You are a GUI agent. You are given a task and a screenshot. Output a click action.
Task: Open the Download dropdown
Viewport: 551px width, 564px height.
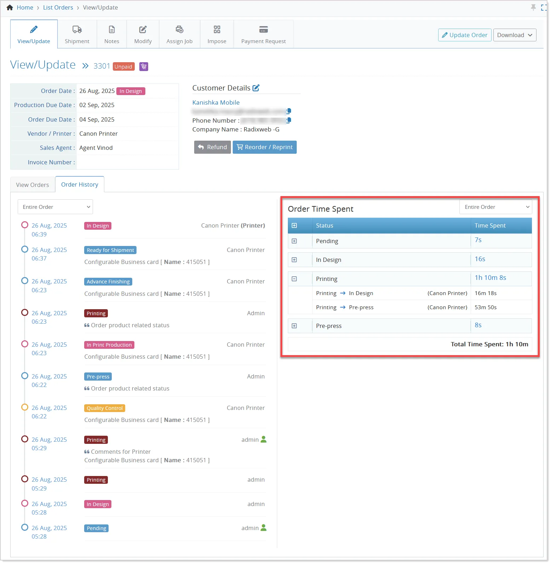pos(515,35)
